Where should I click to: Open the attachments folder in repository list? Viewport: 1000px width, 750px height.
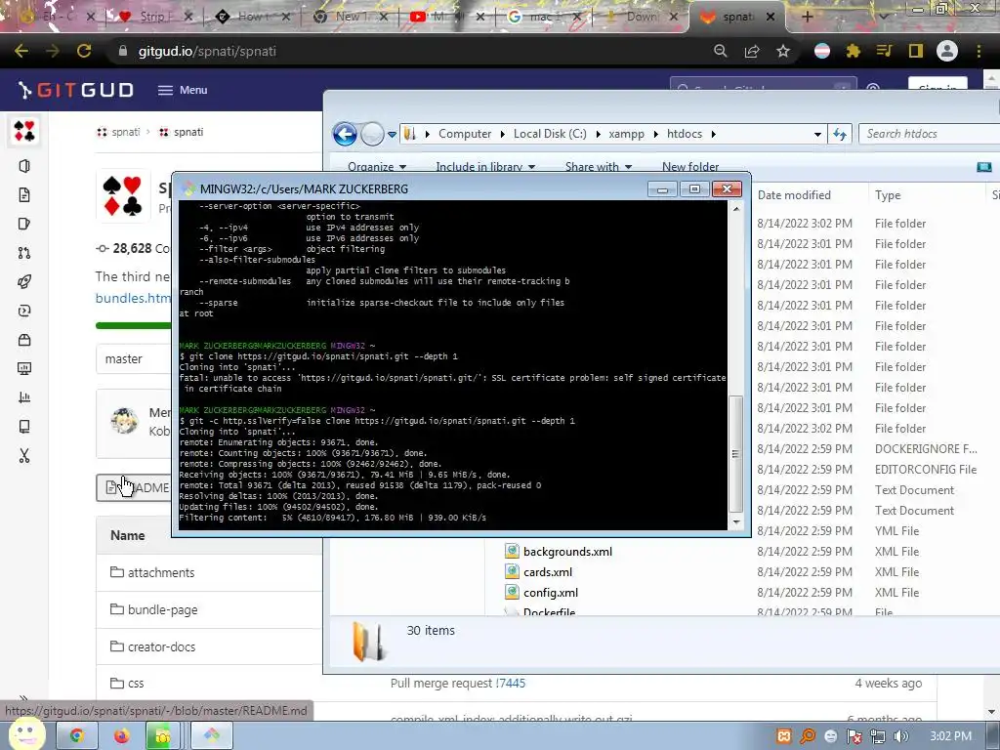pos(161,572)
